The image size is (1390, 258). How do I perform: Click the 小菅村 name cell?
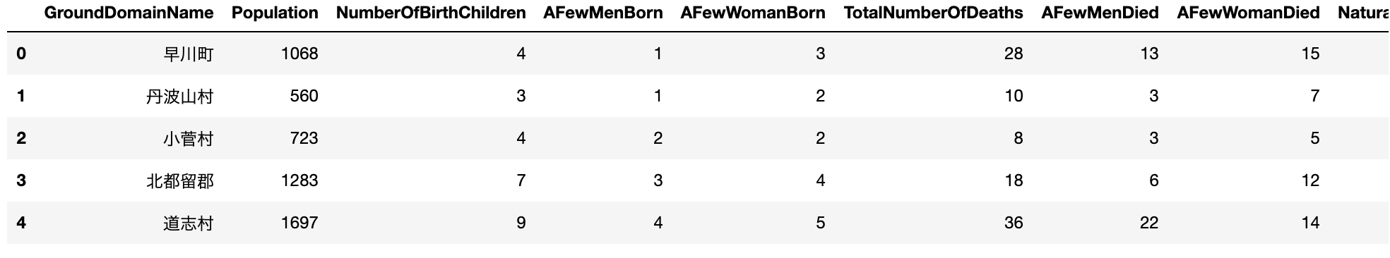tap(189, 139)
